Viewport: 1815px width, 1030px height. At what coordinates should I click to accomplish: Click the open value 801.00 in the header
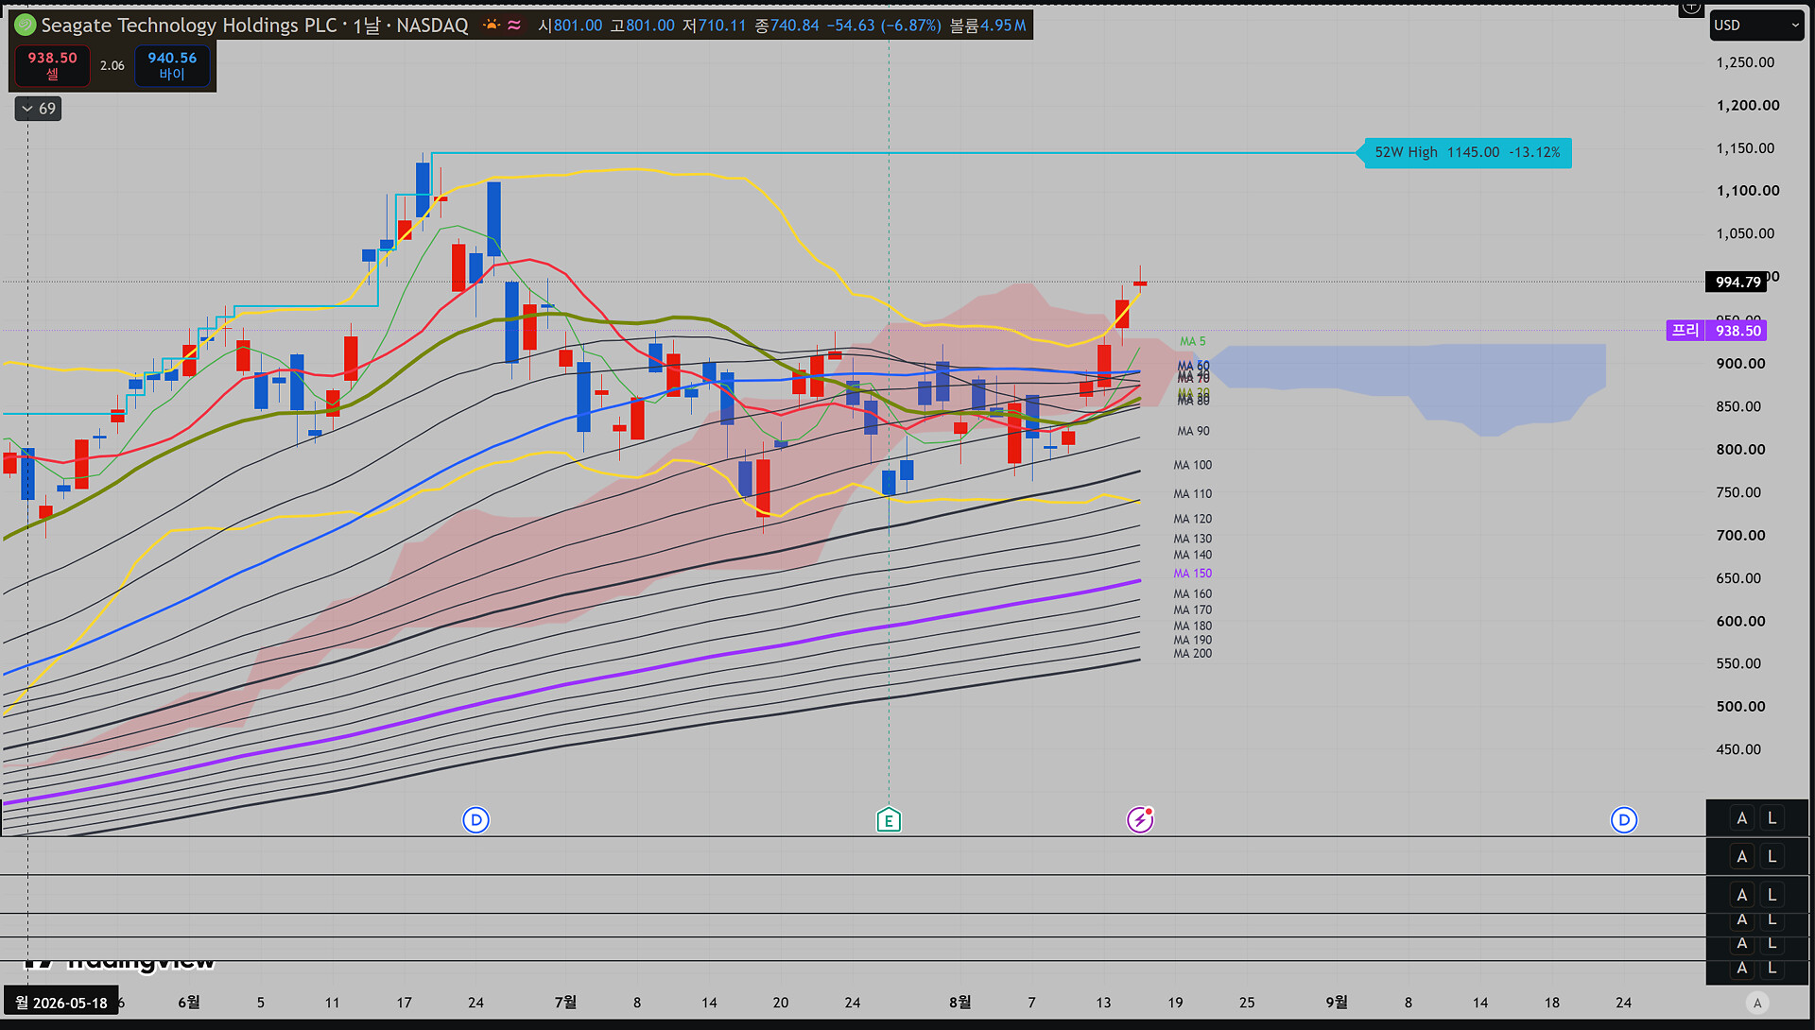(578, 26)
